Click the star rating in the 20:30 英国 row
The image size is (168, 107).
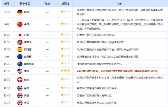tap(65, 88)
